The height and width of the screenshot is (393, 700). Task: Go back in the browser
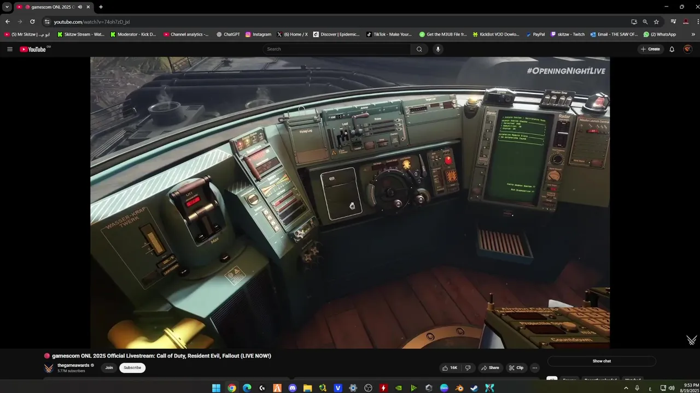pyautogui.click(x=7, y=22)
